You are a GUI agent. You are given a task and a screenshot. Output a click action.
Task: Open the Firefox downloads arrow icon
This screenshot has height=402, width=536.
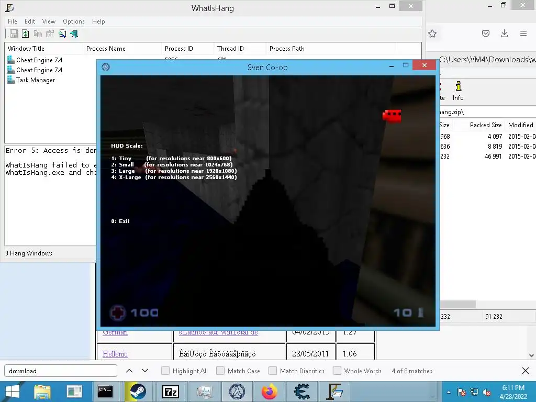[x=504, y=33]
